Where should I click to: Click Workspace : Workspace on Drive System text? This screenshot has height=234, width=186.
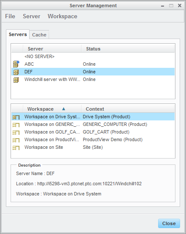point(59,194)
